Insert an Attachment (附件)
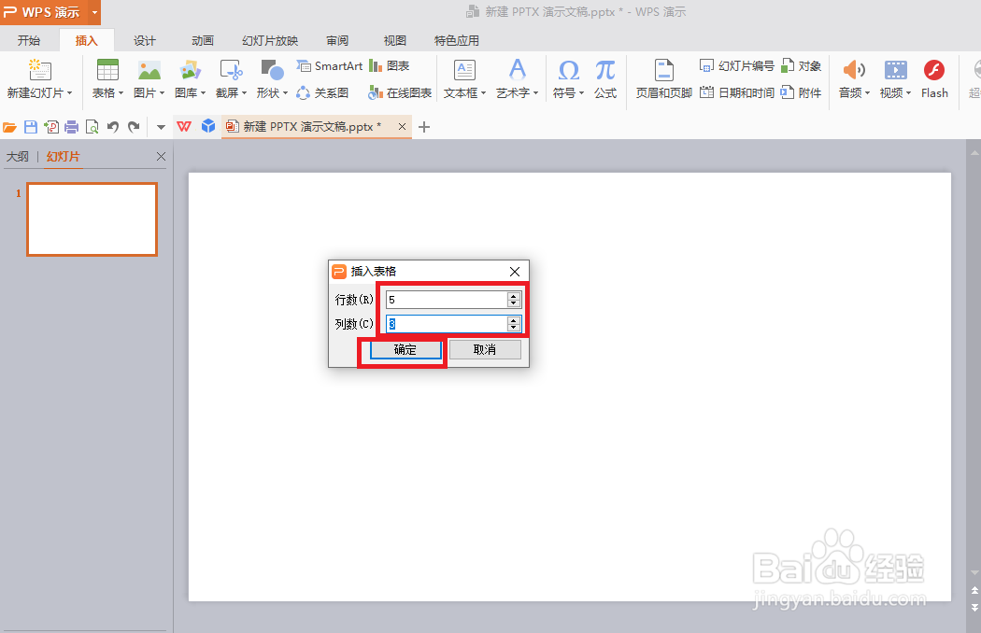This screenshot has width=981, height=633. click(801, 93)
